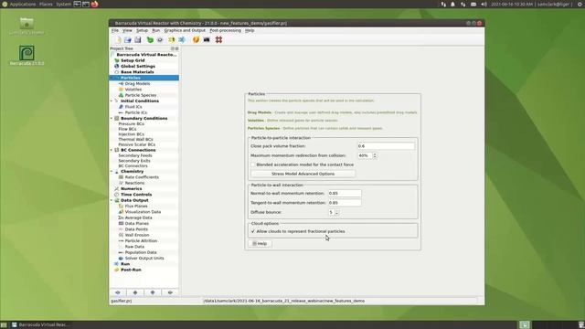Collapse the BC Connections tree node
This screenshot has height=329, width=585.
[112, 150]
